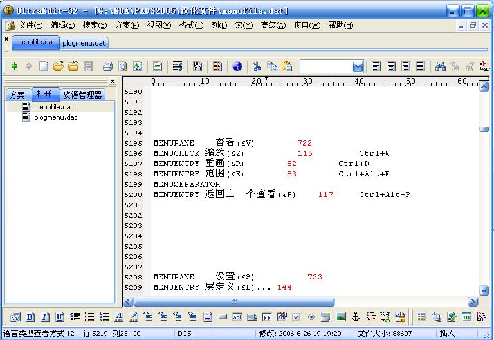Click the open file folder icon
The image size is (494, 340).
click(x=59, y=66)
